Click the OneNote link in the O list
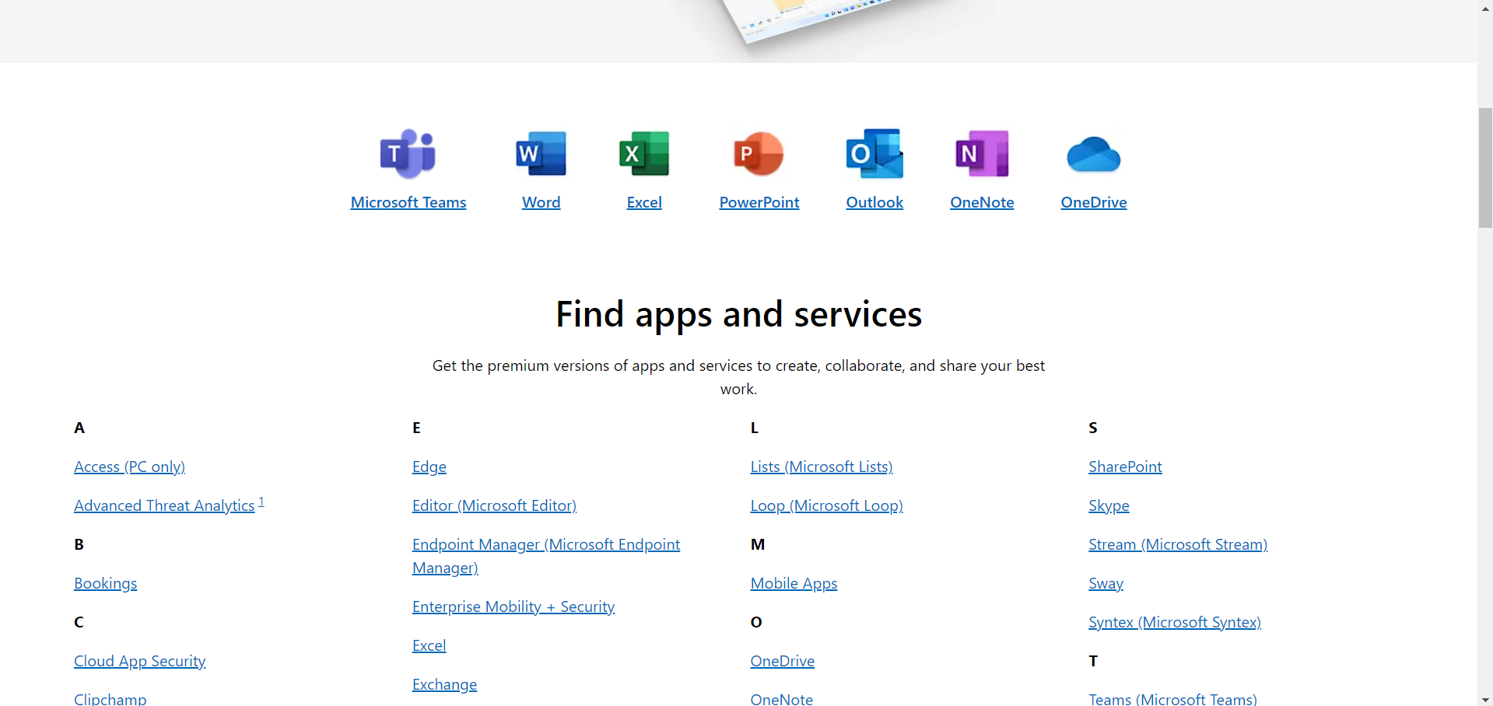1493x706 pixels. pos(782,699)
